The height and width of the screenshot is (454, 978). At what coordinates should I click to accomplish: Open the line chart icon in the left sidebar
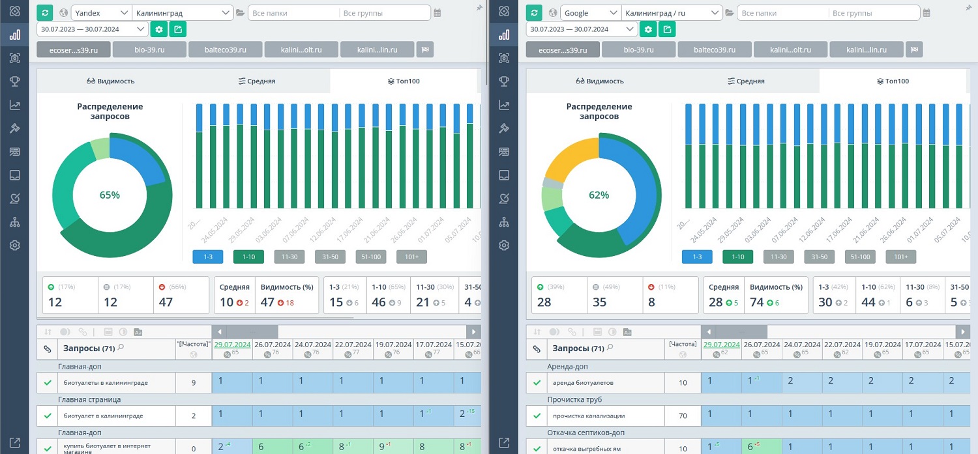(14, 105)
